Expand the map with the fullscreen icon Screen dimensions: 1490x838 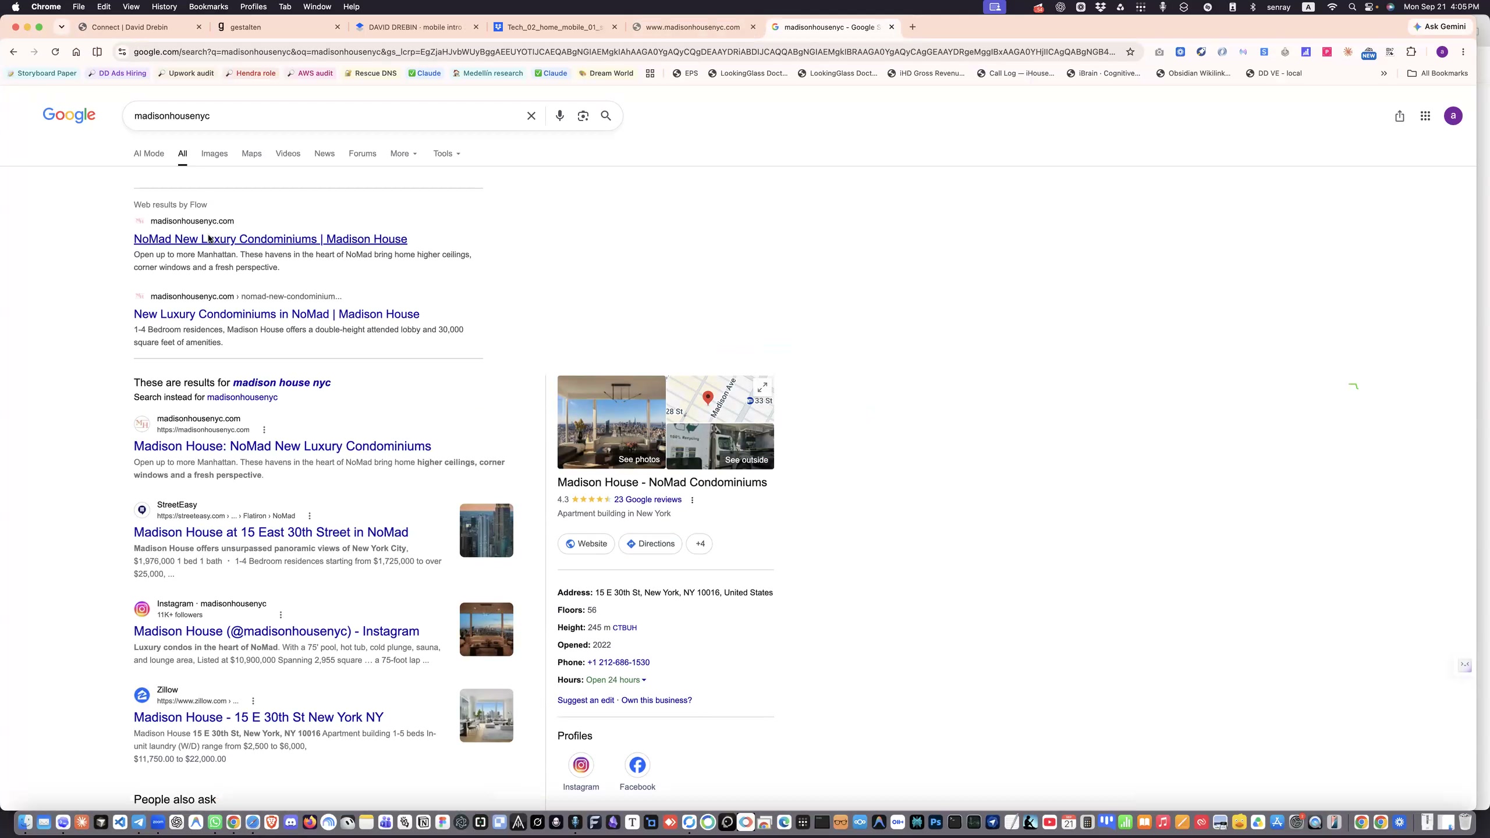(762, 387)
